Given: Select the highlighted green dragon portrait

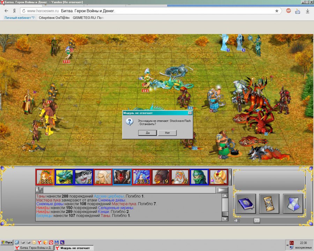Looking at the screenshot, I should [64, 177].
